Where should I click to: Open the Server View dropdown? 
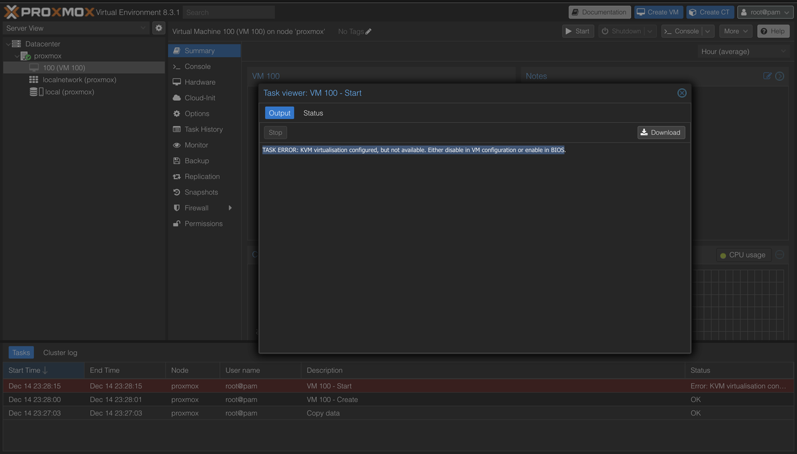coord(76,28)
